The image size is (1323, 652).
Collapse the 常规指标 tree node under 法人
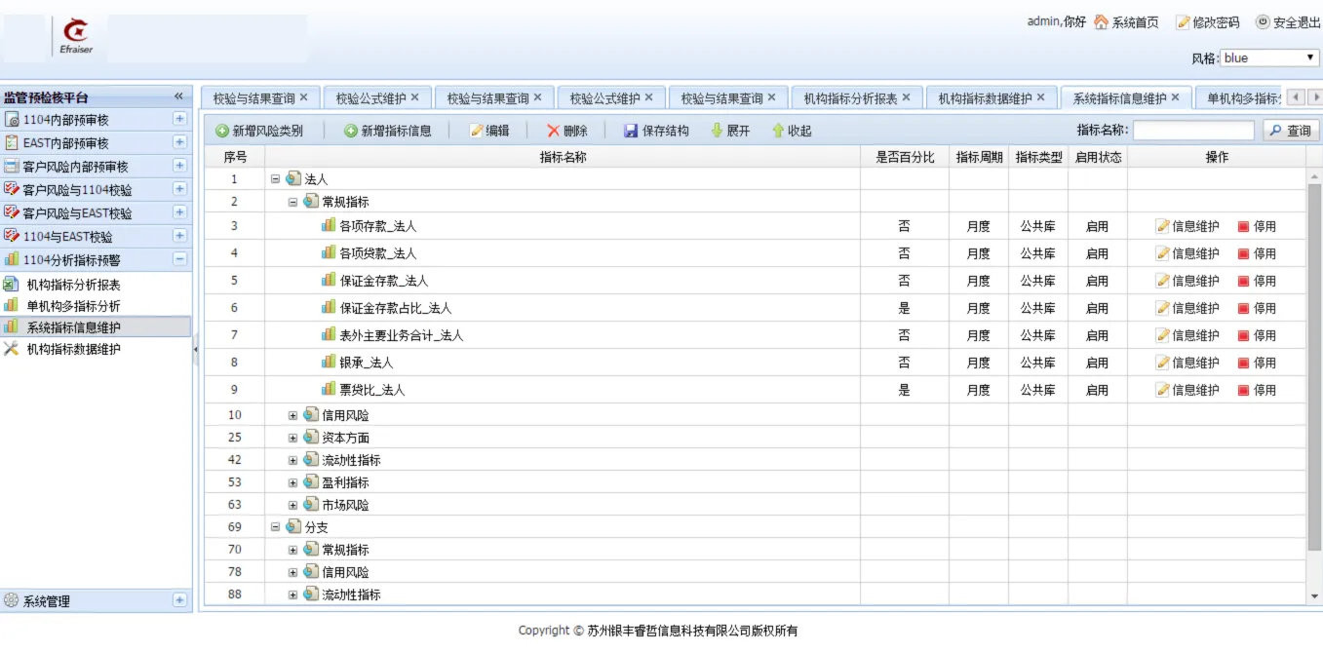292,202
